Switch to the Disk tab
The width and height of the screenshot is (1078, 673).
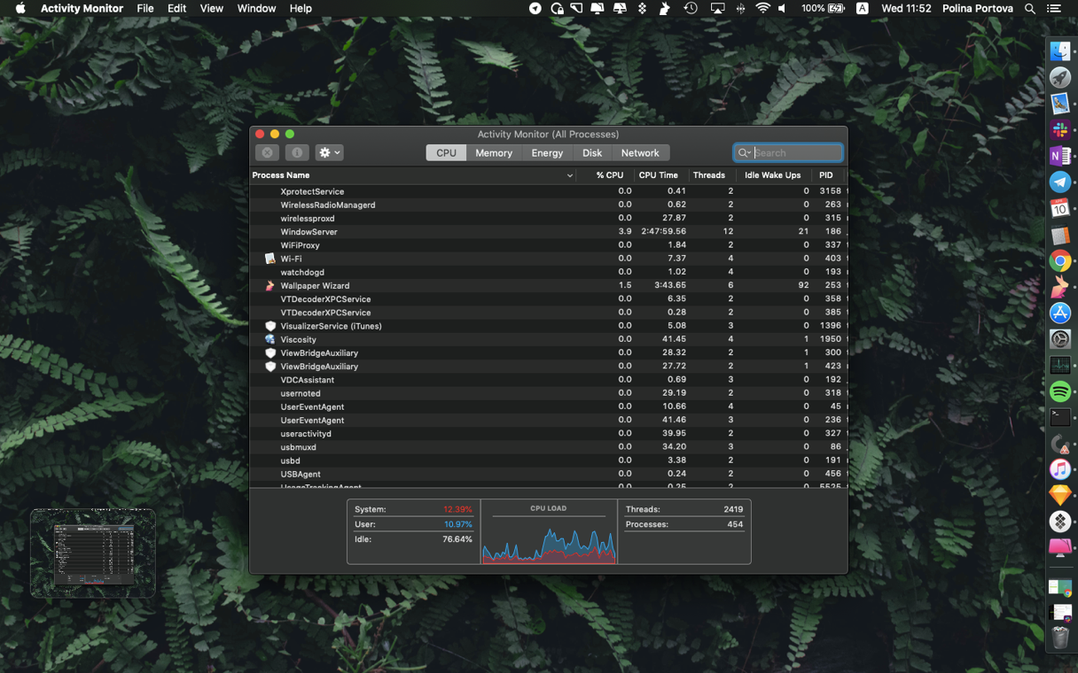[592, 152]
